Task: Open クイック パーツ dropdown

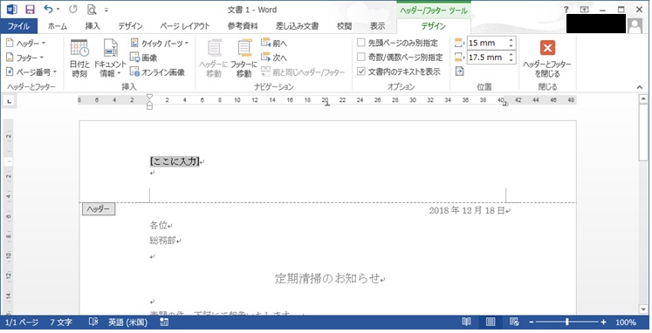Action: tap(159, 44)
